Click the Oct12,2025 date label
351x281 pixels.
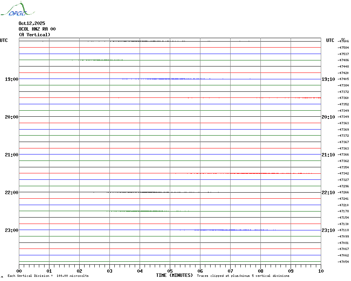point(32,23)
